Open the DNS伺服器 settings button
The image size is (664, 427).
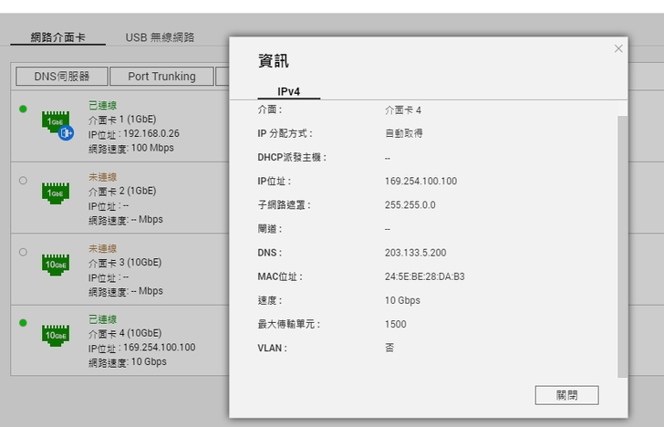pos(62,77)
